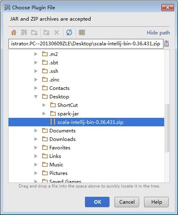Screen dimensions: 178x215
Task: Cancel the plugin file dialog
Action: click(x=127, y=202)
